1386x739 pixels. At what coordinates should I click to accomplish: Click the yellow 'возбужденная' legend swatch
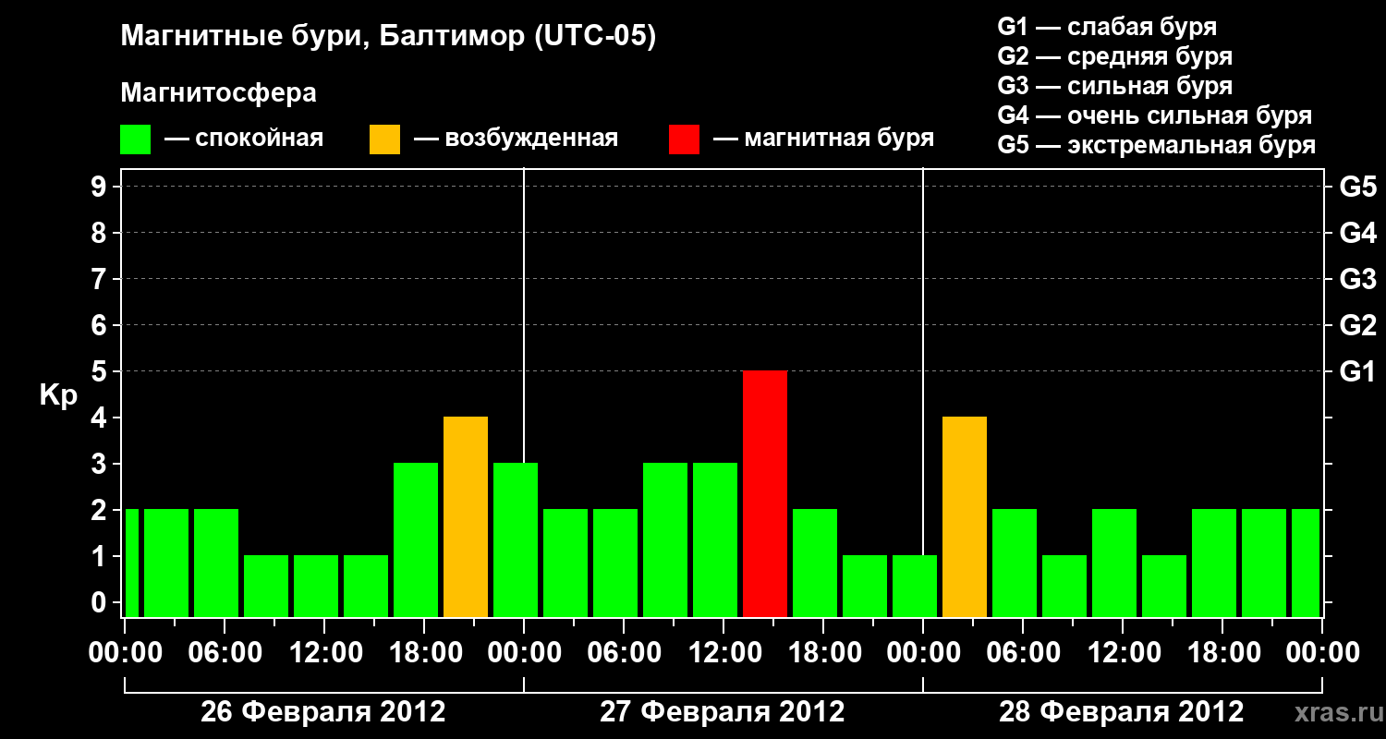pos(384,139)
